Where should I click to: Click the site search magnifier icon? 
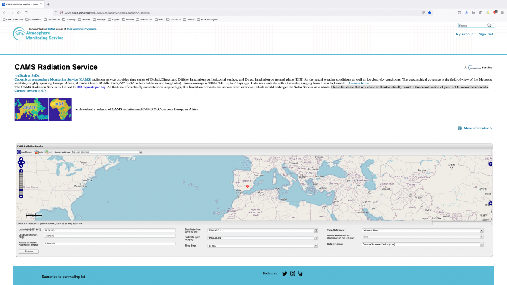pyautogui.click(x=489, y=25)
